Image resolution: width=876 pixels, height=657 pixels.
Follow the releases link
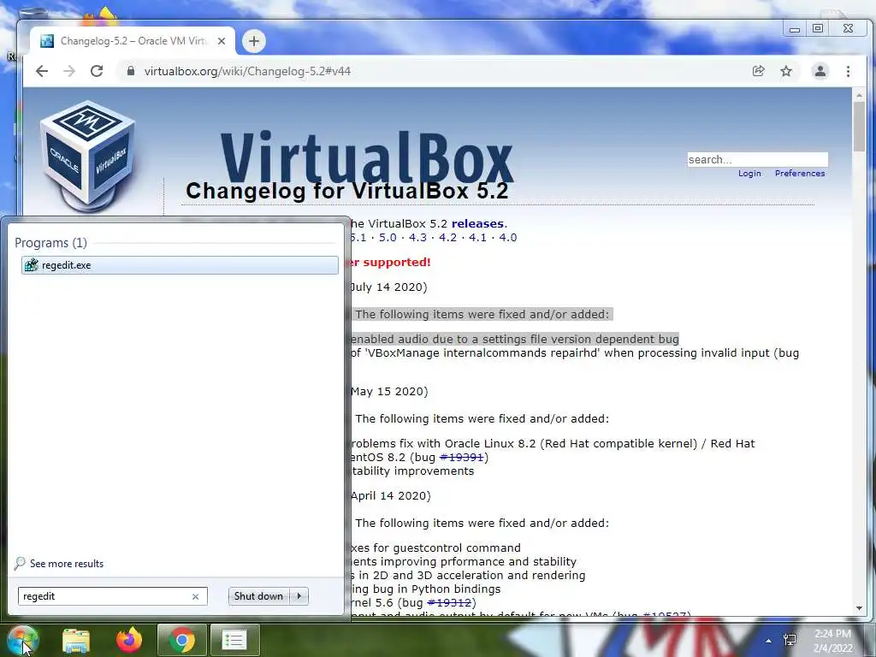pos(477,223)
